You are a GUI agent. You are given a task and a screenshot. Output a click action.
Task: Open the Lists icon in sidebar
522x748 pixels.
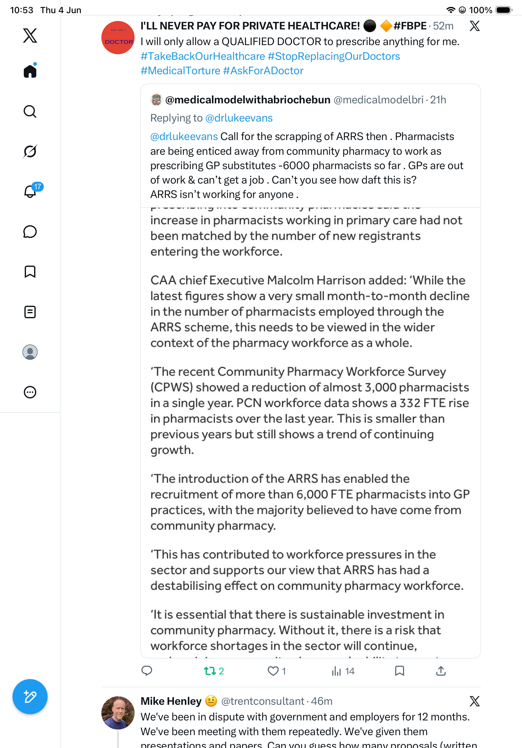click(x=30, y=312)
